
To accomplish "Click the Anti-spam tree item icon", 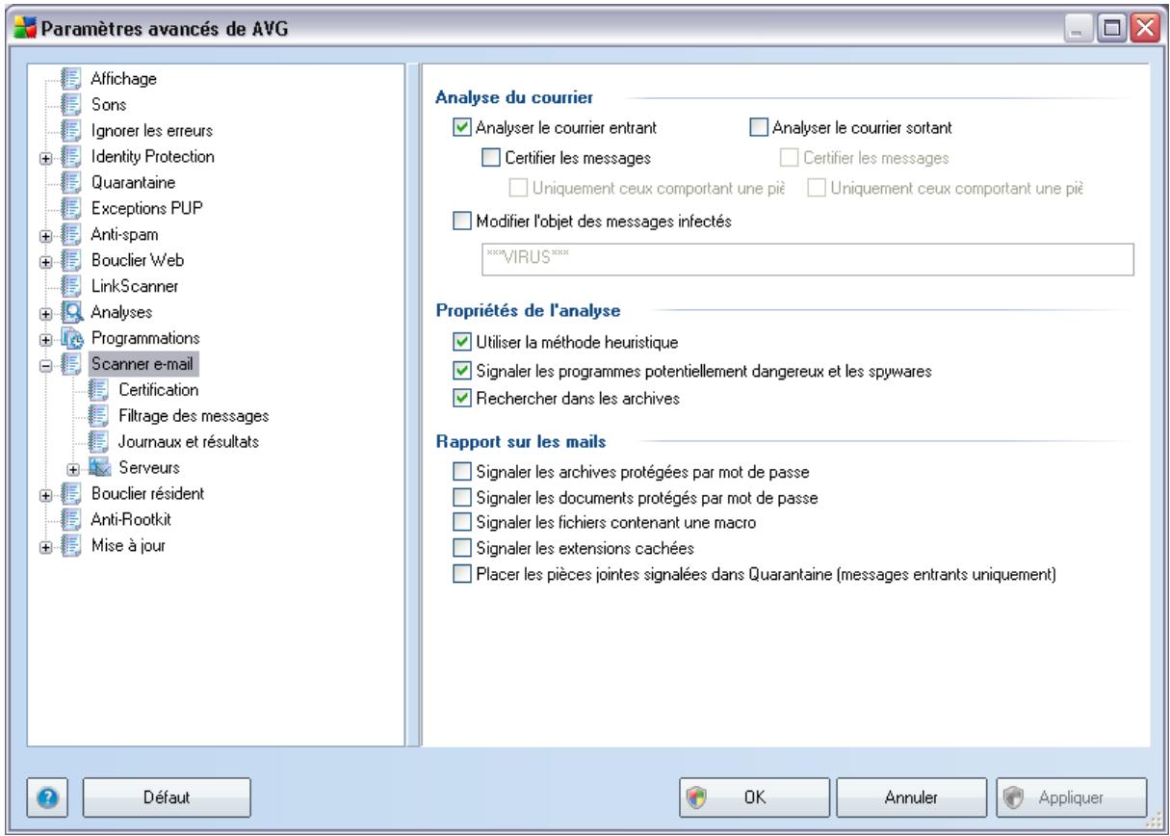I will pos(69,233).
